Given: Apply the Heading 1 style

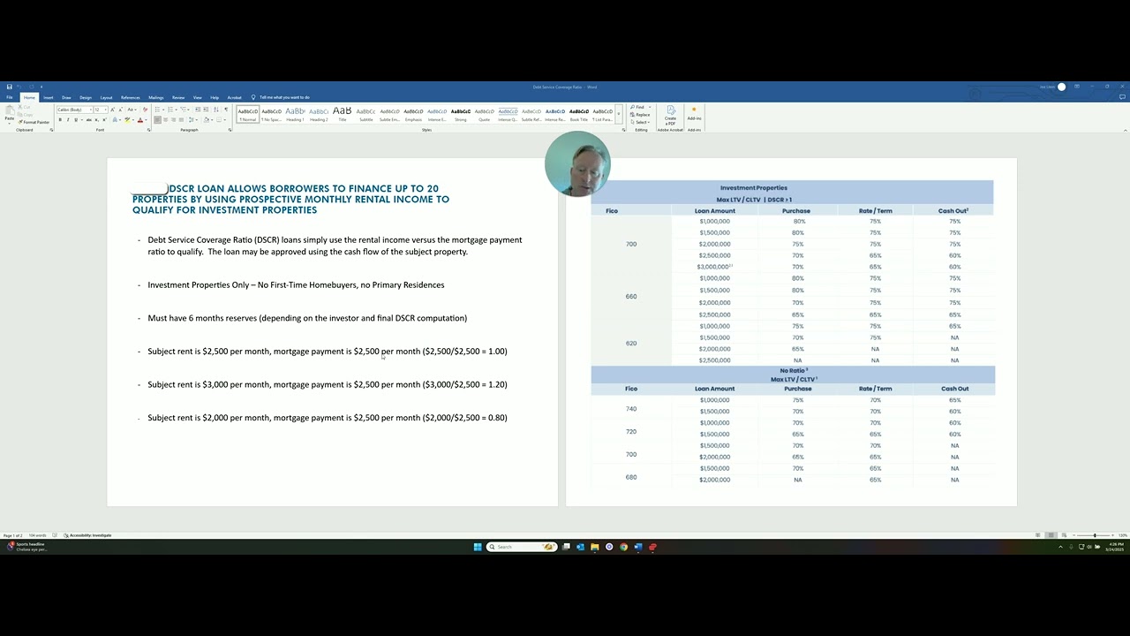Looking at the screenshot, I should point(295,114).
